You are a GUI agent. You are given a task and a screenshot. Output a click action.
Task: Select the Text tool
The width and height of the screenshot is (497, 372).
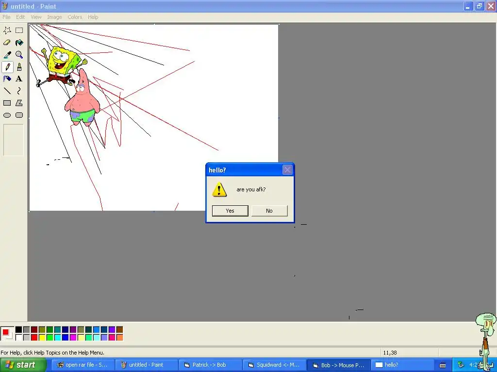(19, 79)
